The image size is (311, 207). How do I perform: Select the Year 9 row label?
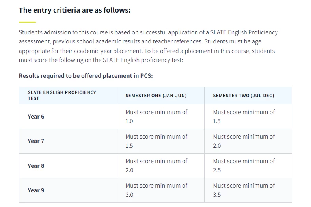pyautogui.click(x=36, y=190)
